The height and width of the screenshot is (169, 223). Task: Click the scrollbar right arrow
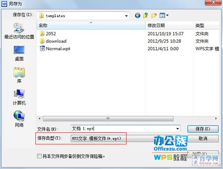216,119
